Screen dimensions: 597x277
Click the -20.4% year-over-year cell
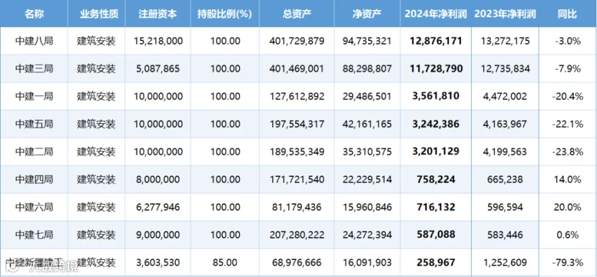click(567, 96)
